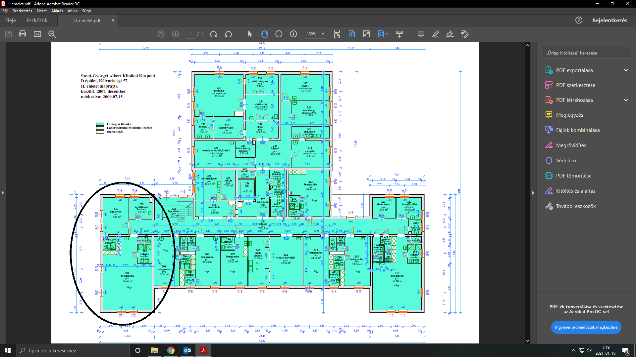Click the highlighter pen icon
Screen dimensions: 636x357
[x=436, y=34]
